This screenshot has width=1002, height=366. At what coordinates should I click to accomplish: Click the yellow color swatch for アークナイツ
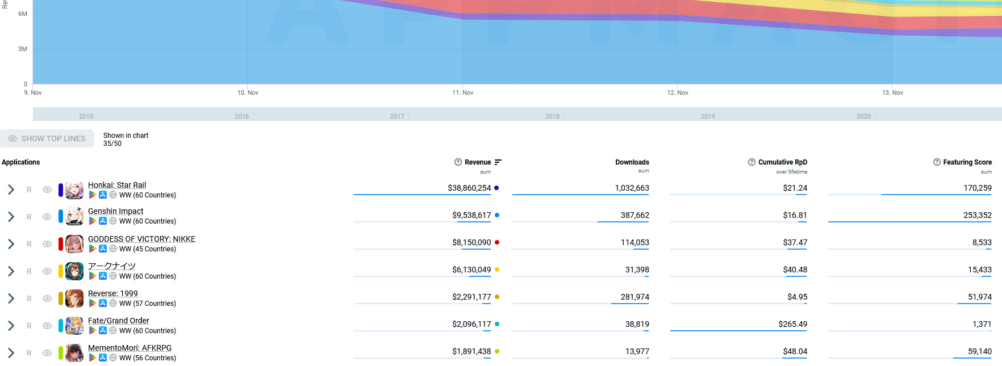[x=61, y=271]
